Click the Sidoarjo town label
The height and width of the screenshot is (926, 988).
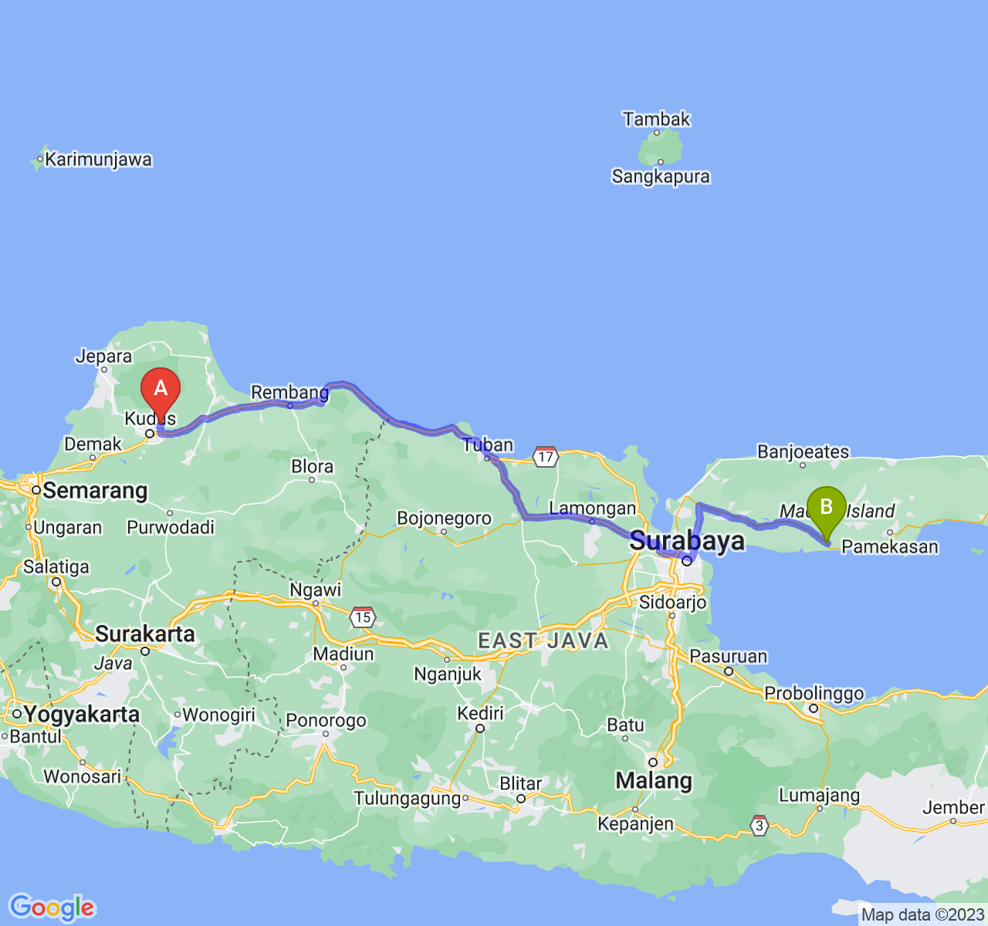[673, 602]
